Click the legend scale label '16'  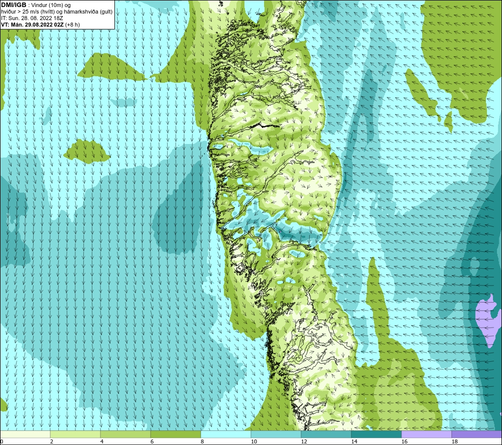pos(404,441)
